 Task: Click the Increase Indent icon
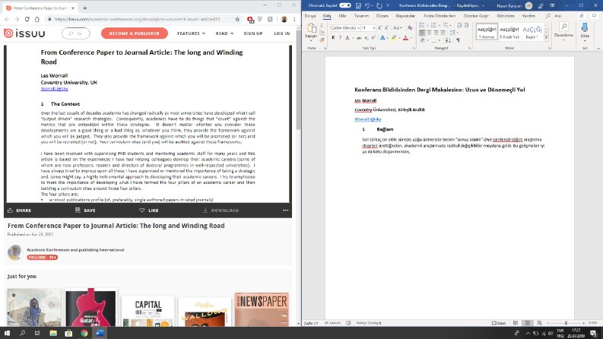(466, 25)
